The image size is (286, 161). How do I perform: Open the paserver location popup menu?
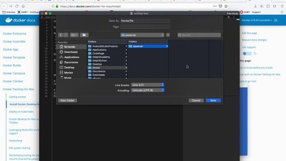pyautogui.click(x=142, y=35)
